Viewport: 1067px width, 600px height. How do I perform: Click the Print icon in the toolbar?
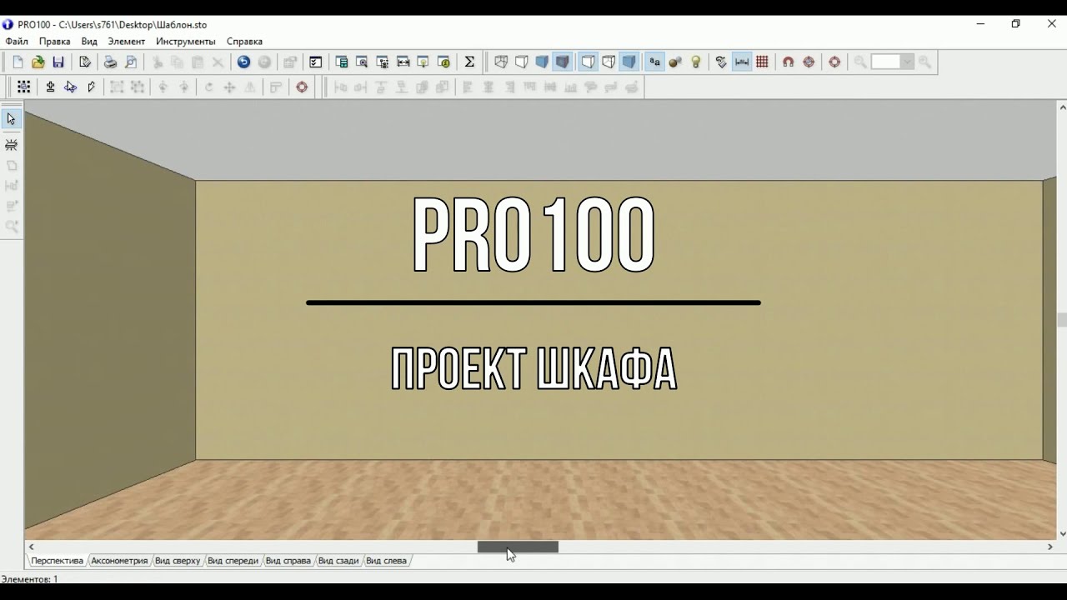point(110,62)
